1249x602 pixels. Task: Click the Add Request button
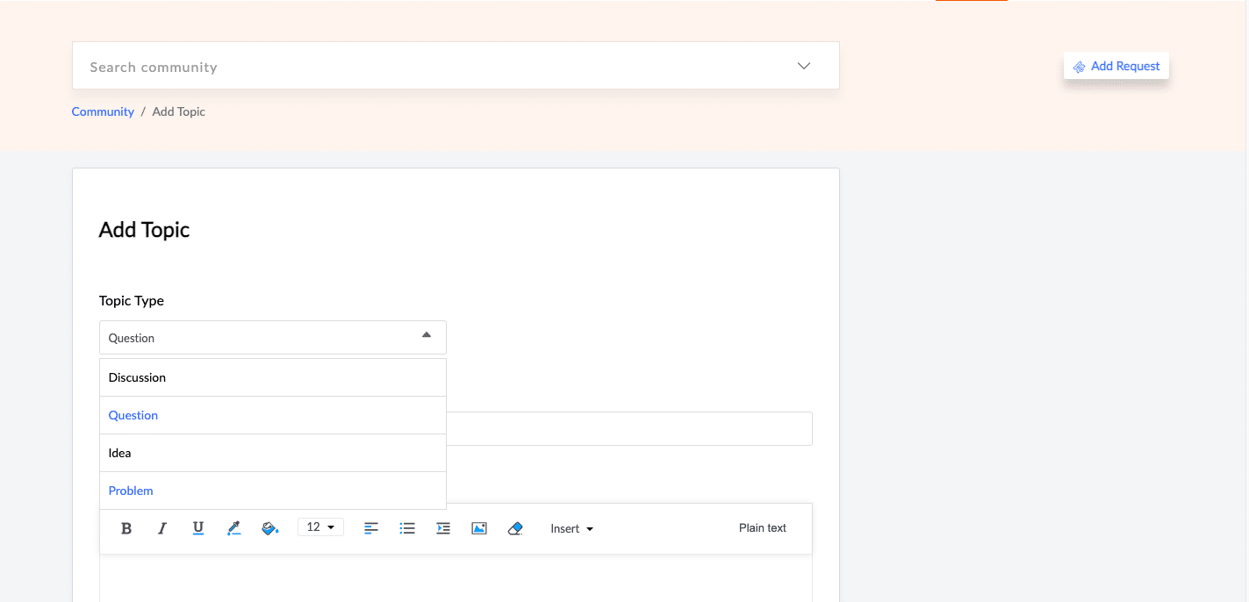[1116, 66]
